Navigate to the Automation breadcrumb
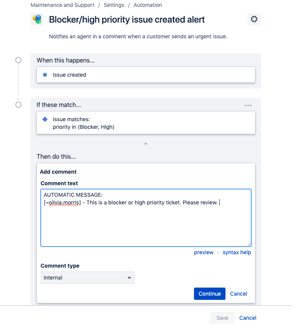 click(148, 5)
